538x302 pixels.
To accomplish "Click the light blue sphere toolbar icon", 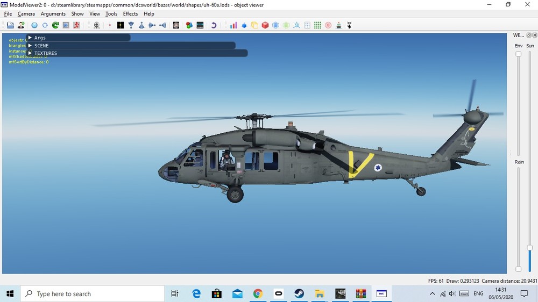I will pos(34,25).
